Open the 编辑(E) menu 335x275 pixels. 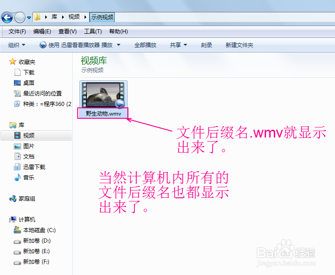[x=42, y=32]
